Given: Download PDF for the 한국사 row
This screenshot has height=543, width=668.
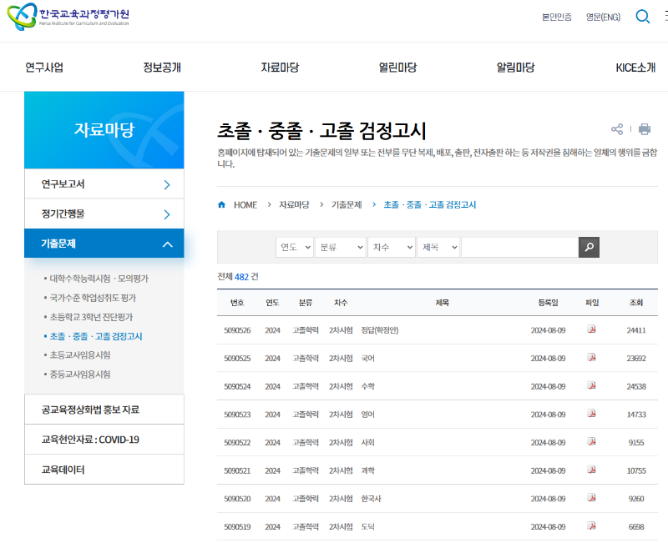Looking at the screenshot, I should 591,498.
